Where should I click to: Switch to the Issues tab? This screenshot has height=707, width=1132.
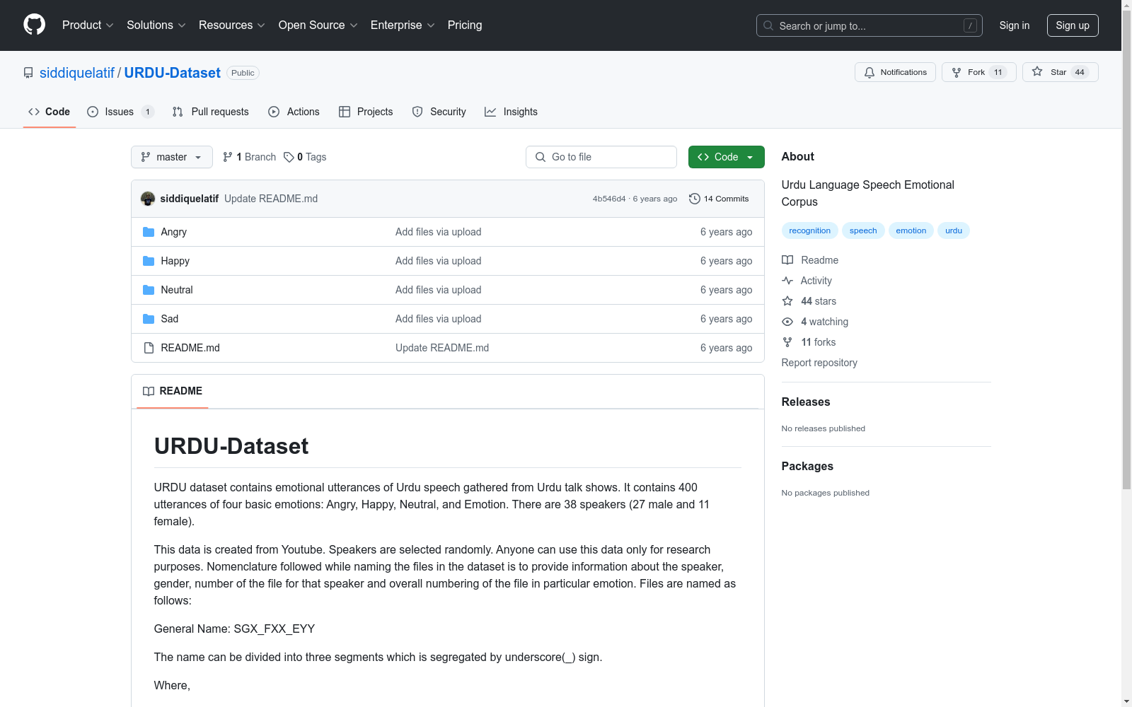pyautogui.click(x=120, y=112)
